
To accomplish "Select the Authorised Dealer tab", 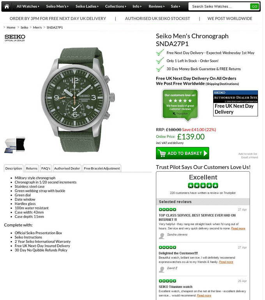I will tap(67, 169).
